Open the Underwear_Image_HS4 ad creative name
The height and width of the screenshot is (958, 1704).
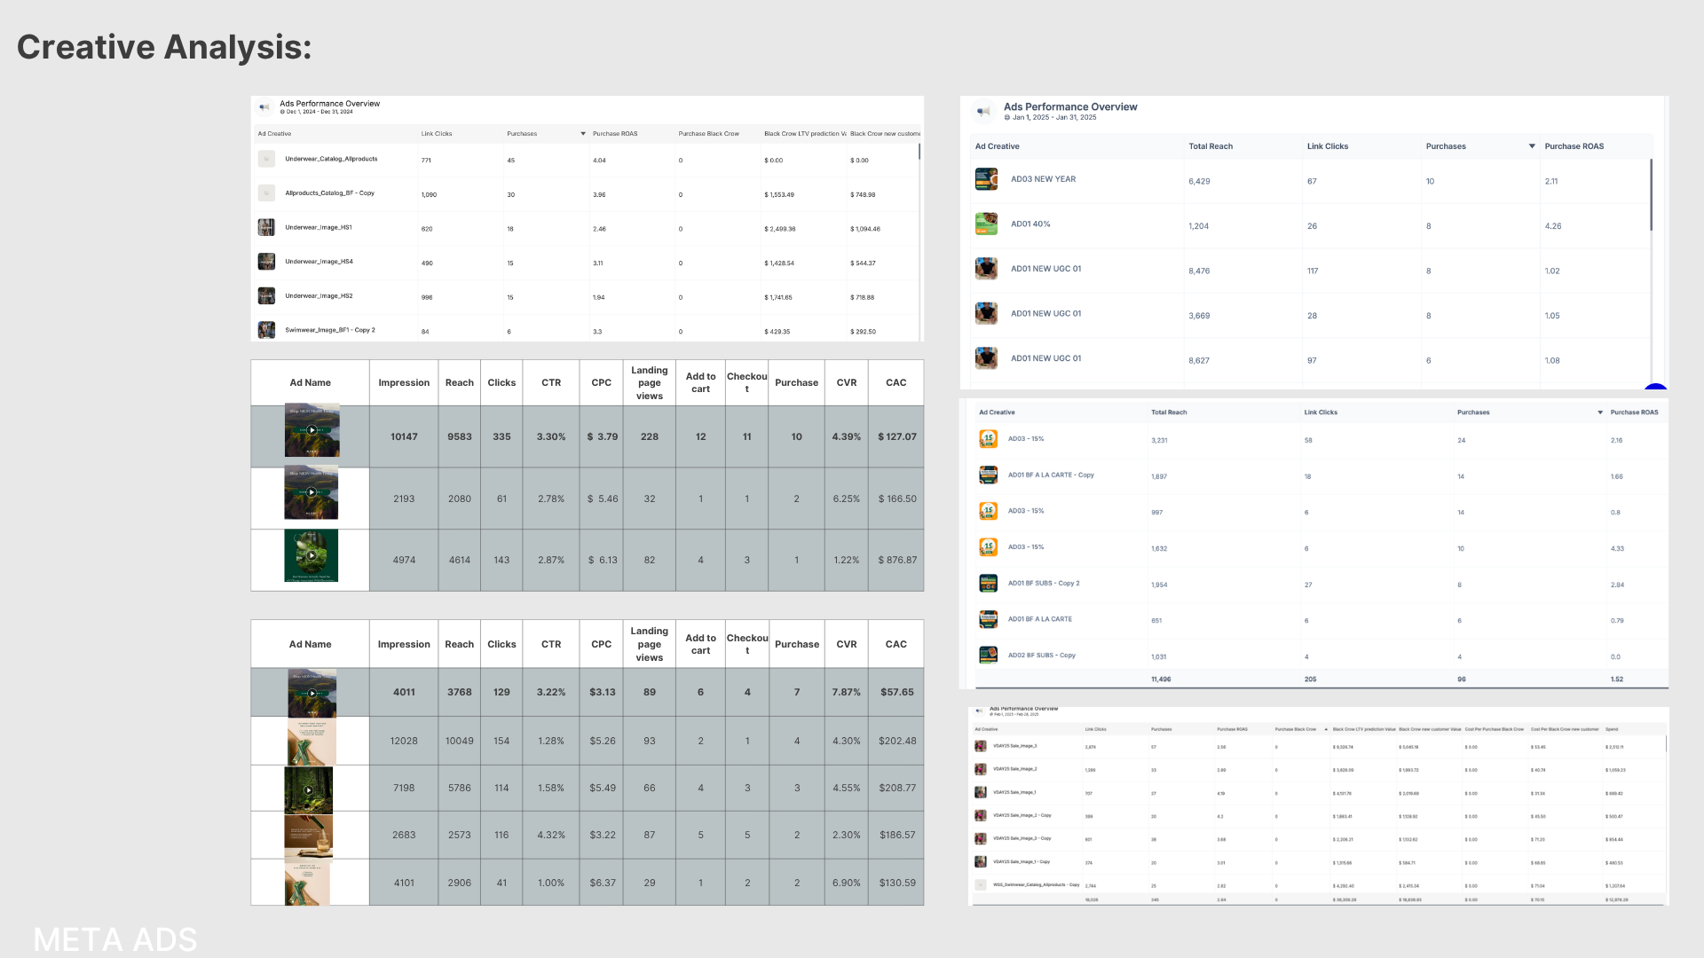coord(319,262)
